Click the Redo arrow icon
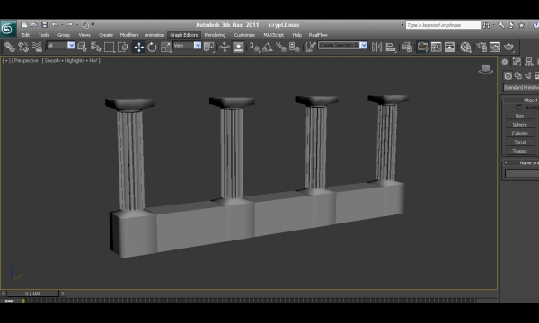This screenshot has width=539, height=323. (69, 25)
